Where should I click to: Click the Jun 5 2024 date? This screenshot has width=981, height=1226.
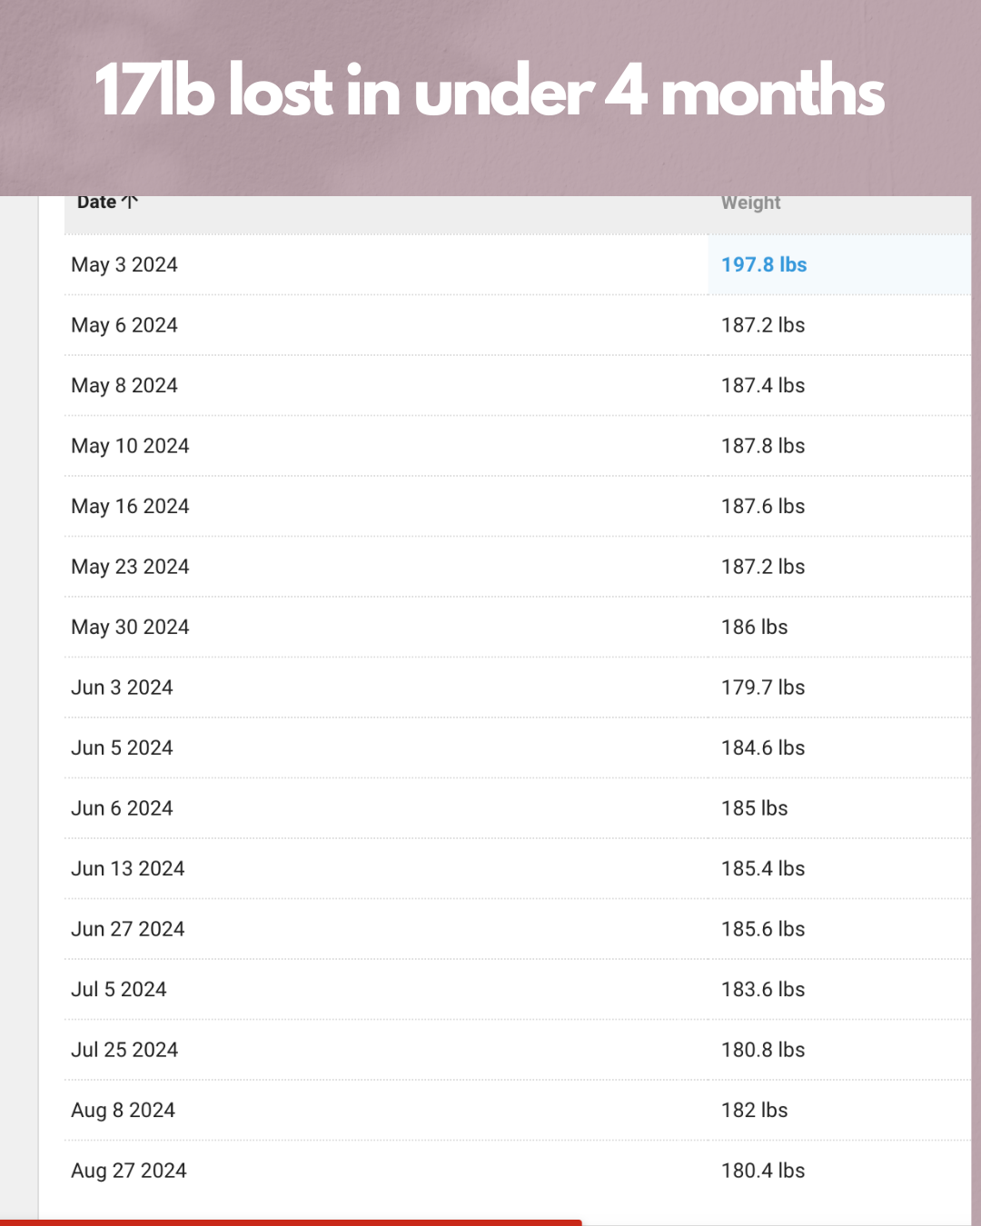click(122, 748)
